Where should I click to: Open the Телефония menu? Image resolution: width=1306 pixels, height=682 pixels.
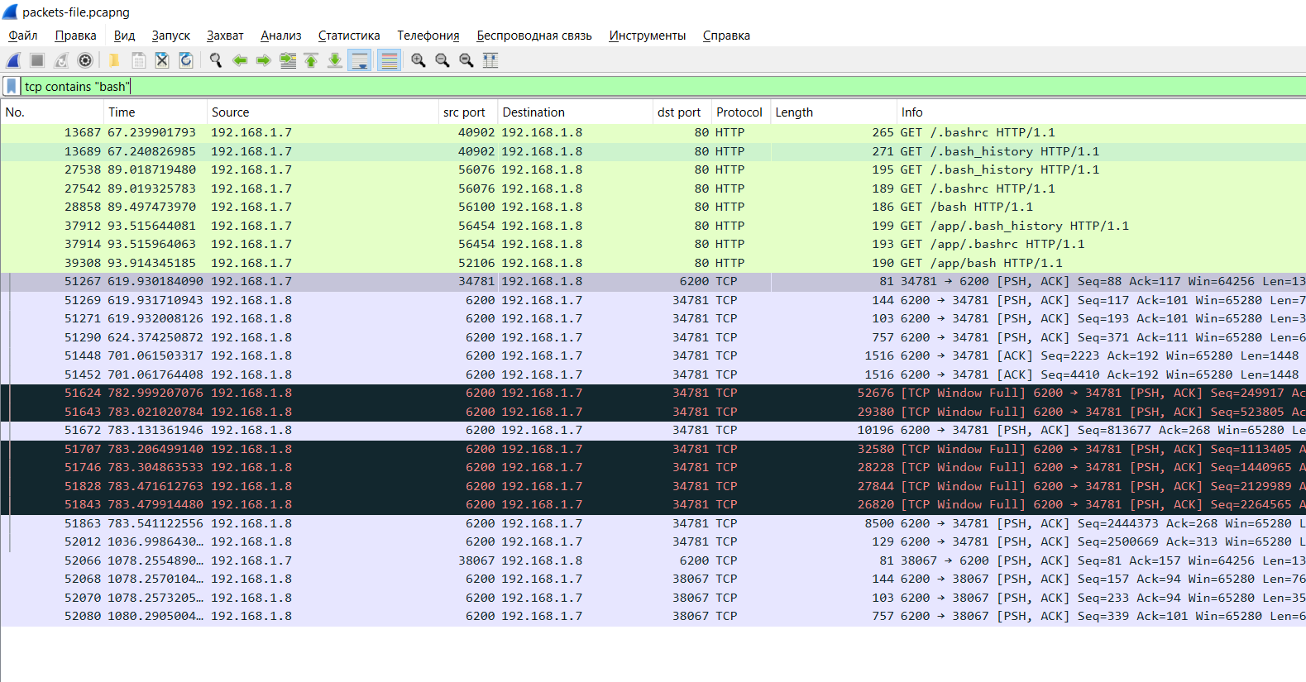point(428,36)
